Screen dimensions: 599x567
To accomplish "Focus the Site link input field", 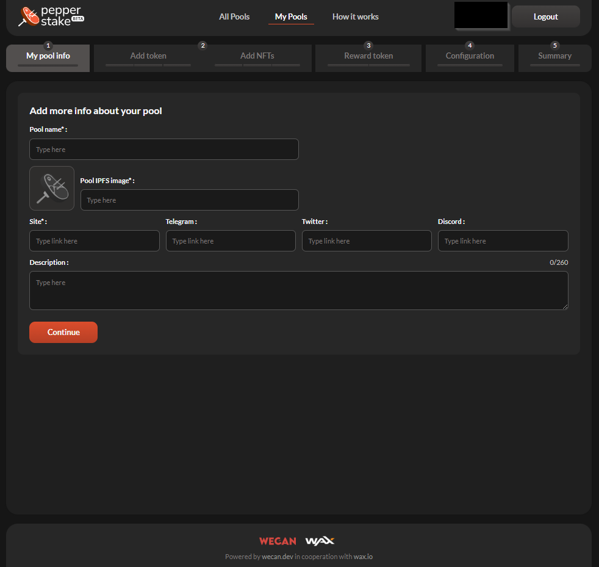I will tap(95, 241).
